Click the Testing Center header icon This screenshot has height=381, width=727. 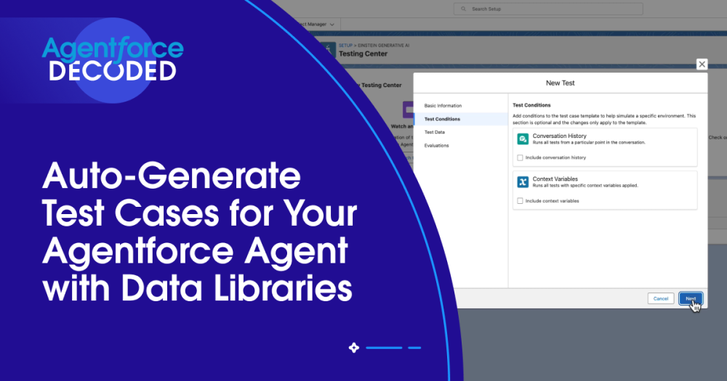click(327, 49)
